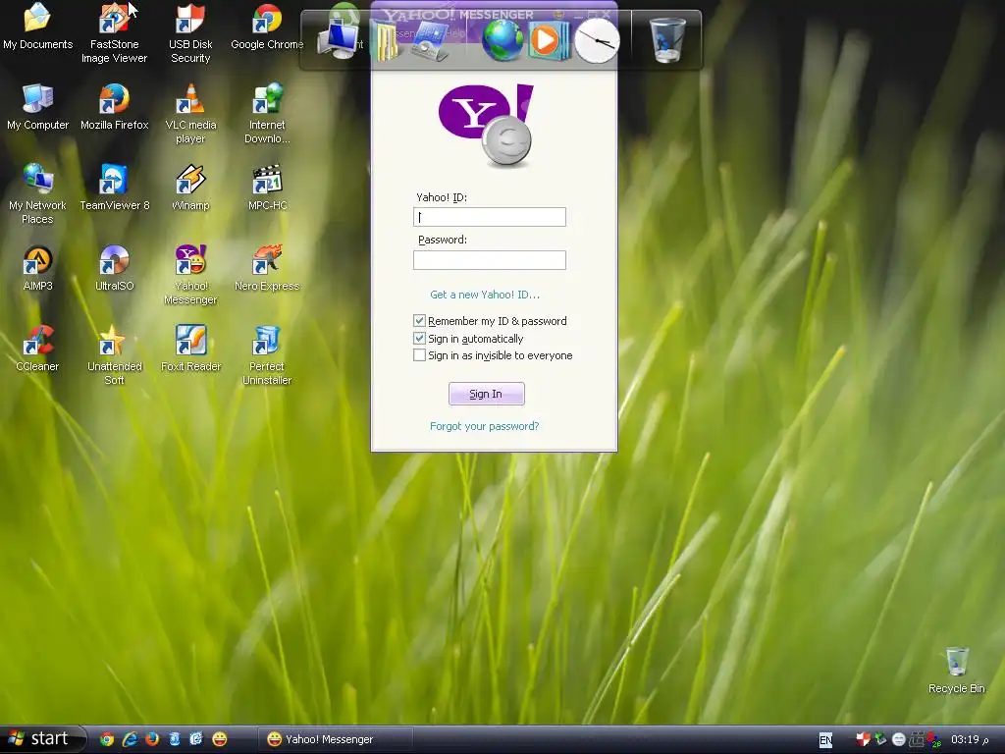1005x754 pixels.
Task: Launch Nero Express shortcut
Action: tap(267, 268)
